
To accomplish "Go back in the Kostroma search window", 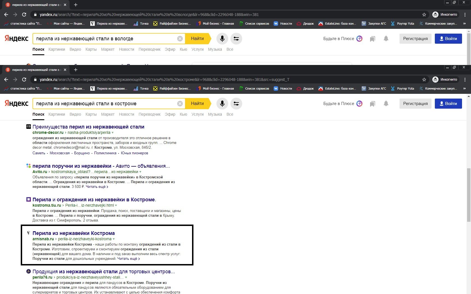I will tap(6, 80).
